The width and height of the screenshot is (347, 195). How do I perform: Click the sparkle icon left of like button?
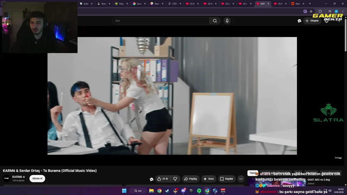tap(152, 179)
